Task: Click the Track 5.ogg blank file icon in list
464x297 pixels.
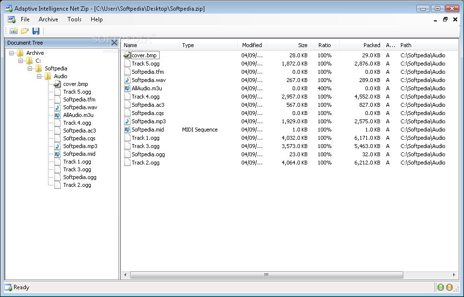Action: [x=127, y=64]
